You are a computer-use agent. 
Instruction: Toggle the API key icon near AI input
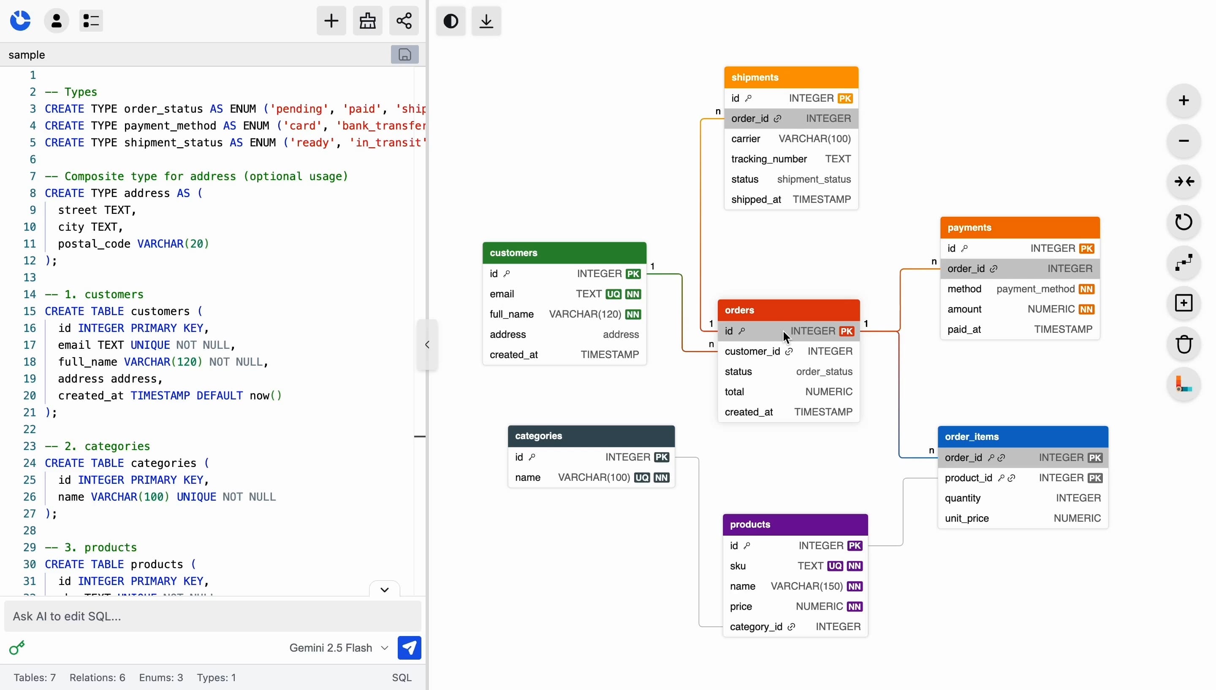click(17, 647)
